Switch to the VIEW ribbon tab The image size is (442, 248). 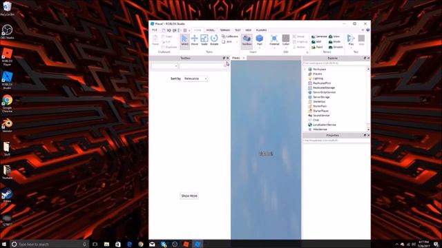tap(248, 30)
